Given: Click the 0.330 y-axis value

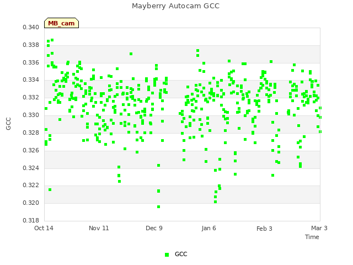Looking at the screenshot, I should coord(31,115).
